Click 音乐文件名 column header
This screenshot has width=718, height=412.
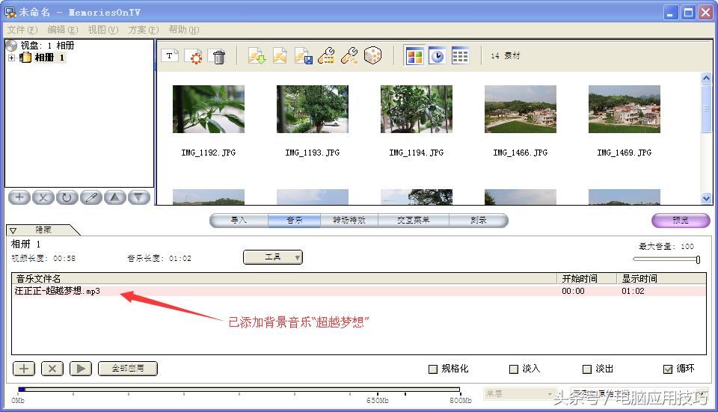pos(285,278)
